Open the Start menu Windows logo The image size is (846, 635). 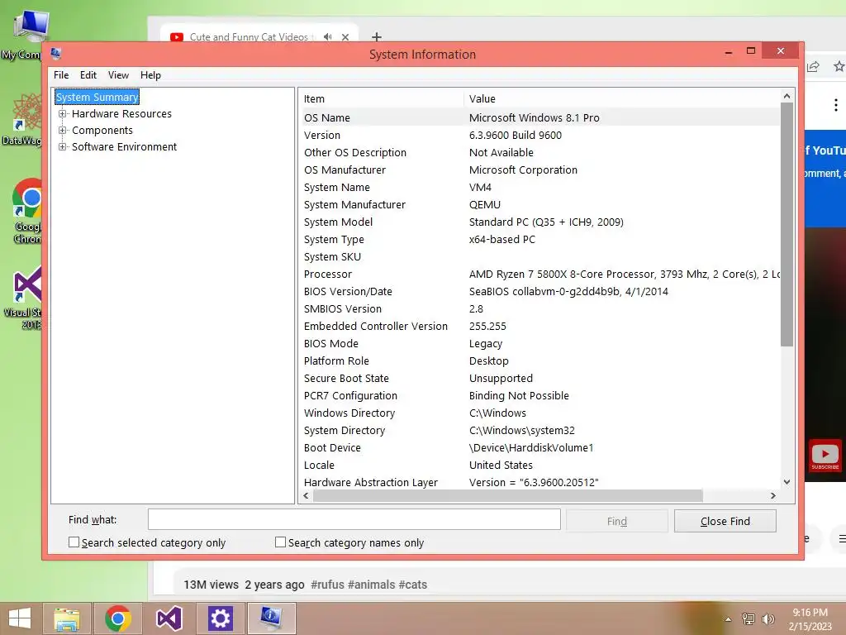click(x=20, y=618)
